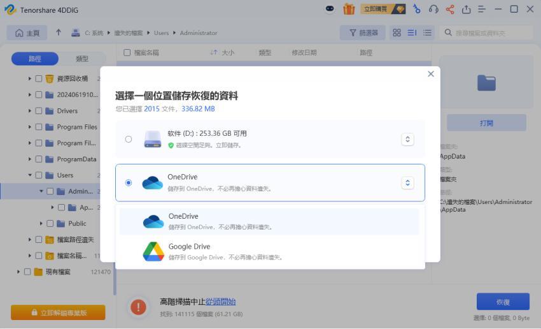
Task: Expand the Public tree node
Action: pyautogui.click(x=41, y=224)
